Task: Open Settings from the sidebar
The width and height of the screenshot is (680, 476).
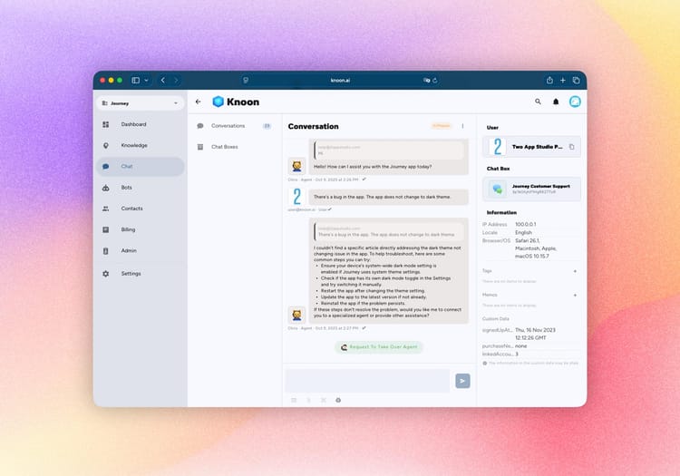Action: 131,273
